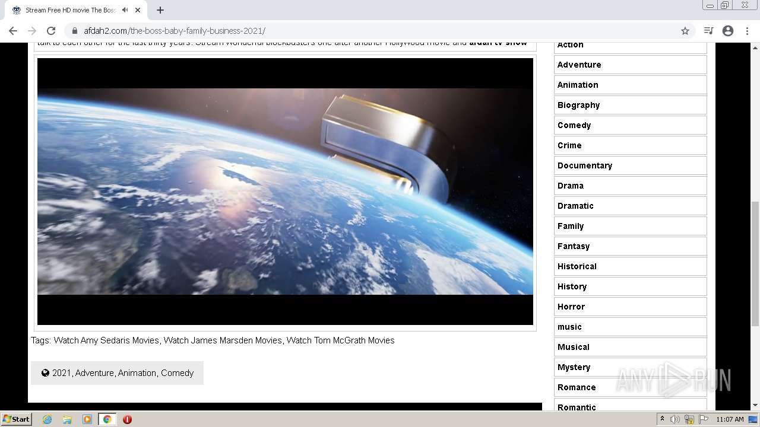
Task: Click the scrollbar up arrow
Action: [x=755, y=47]
